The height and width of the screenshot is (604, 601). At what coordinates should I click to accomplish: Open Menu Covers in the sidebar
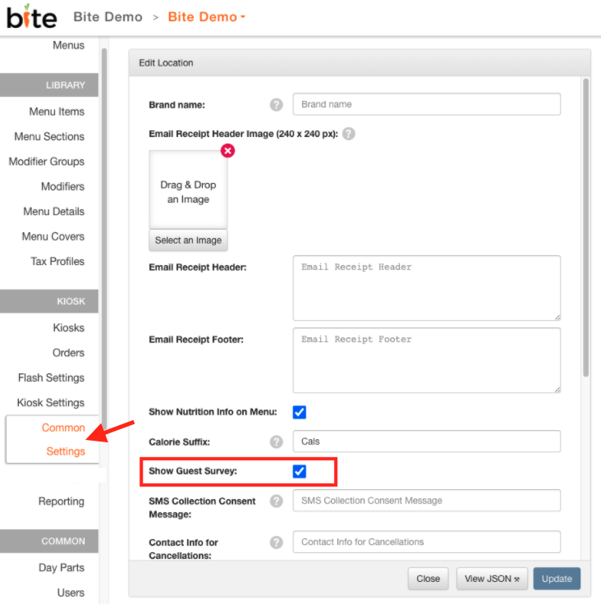[53, 236]
